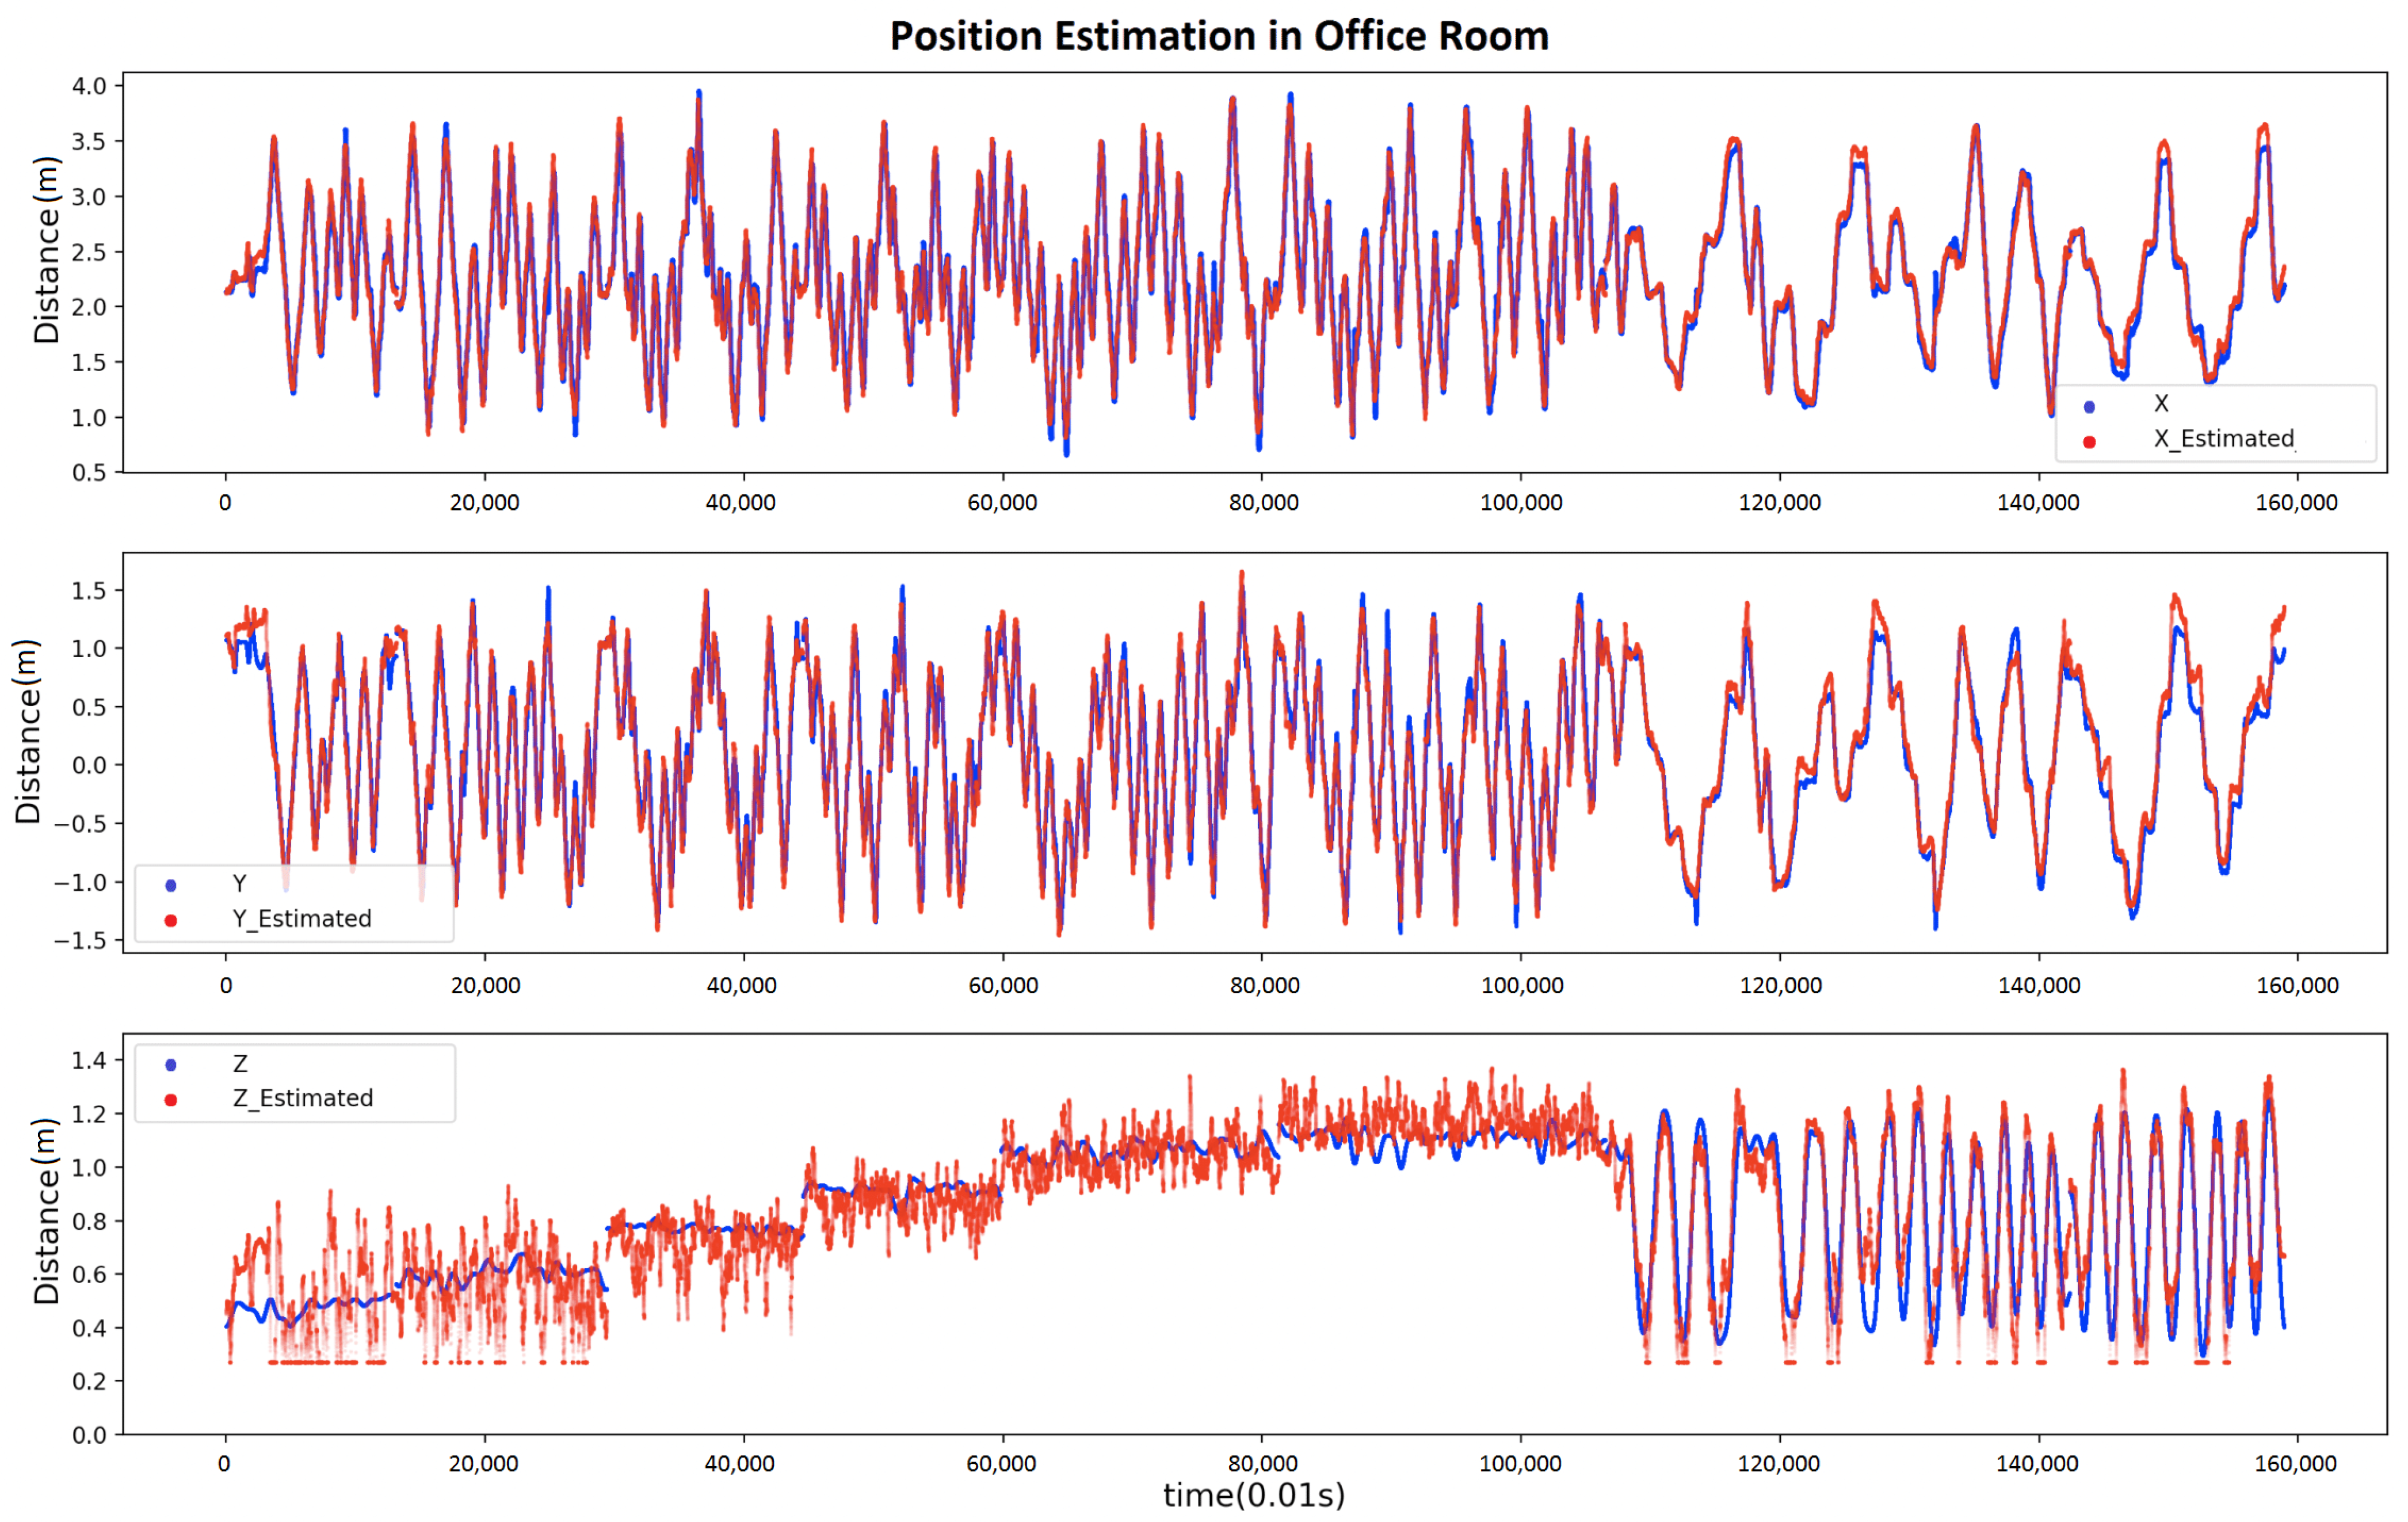Click the Z_Estimated legend label text
This screenshot has width=2408, height=1522.
pyautogui.click(x=303, y=1097)
